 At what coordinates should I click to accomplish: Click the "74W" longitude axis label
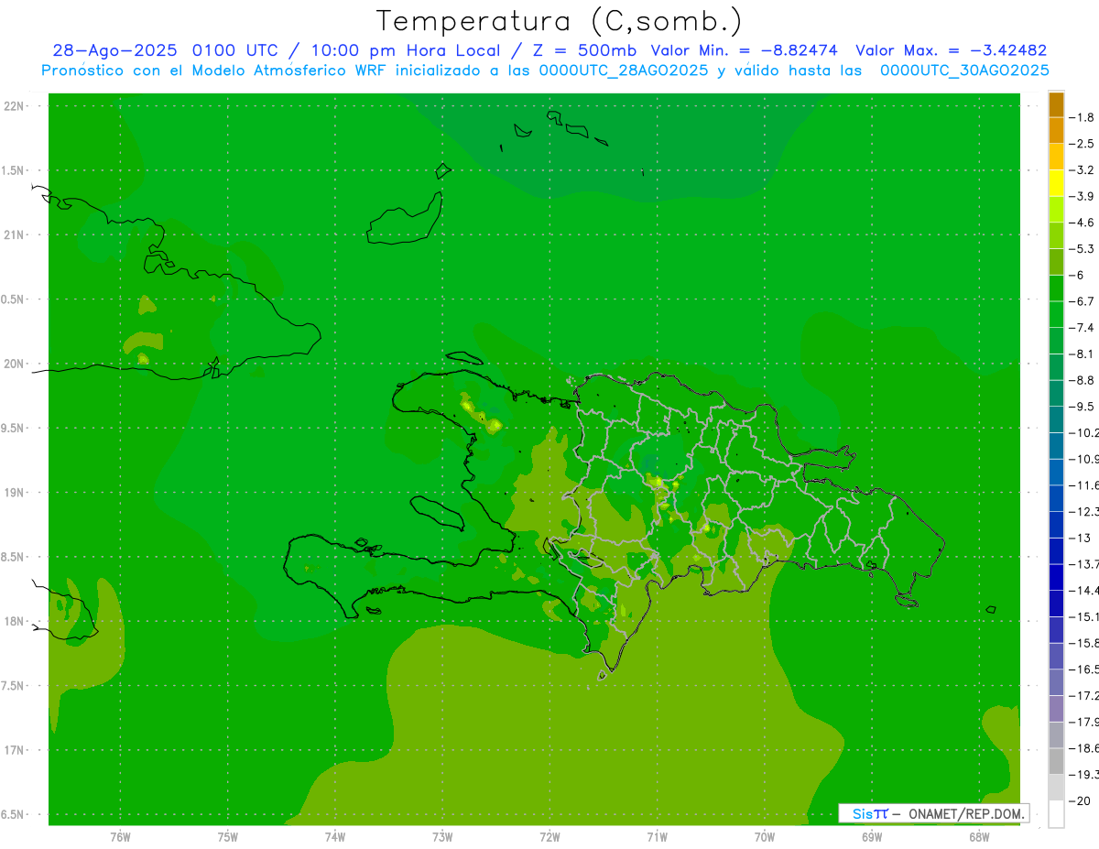coord(334,837)
